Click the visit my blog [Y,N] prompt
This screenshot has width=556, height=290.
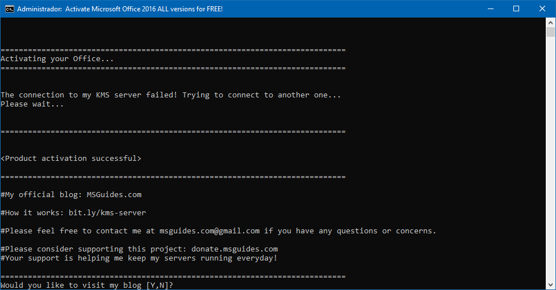87,285
